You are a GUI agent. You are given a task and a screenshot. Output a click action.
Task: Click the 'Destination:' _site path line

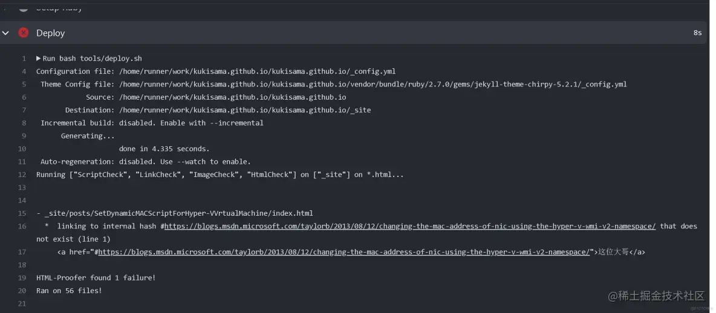(x=218, y=110)
